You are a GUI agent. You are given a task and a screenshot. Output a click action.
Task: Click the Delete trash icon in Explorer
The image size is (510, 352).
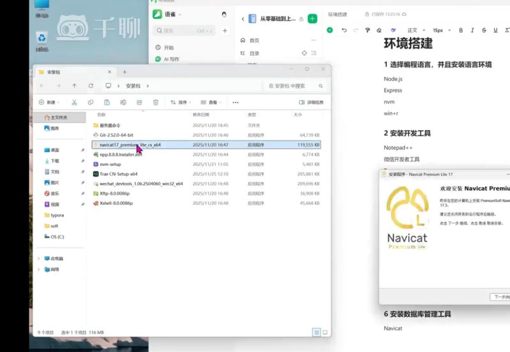tap(156, 103)
